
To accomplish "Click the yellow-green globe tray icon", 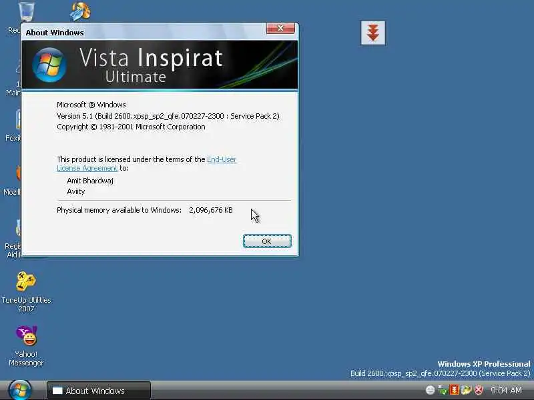I will [466, 390].
